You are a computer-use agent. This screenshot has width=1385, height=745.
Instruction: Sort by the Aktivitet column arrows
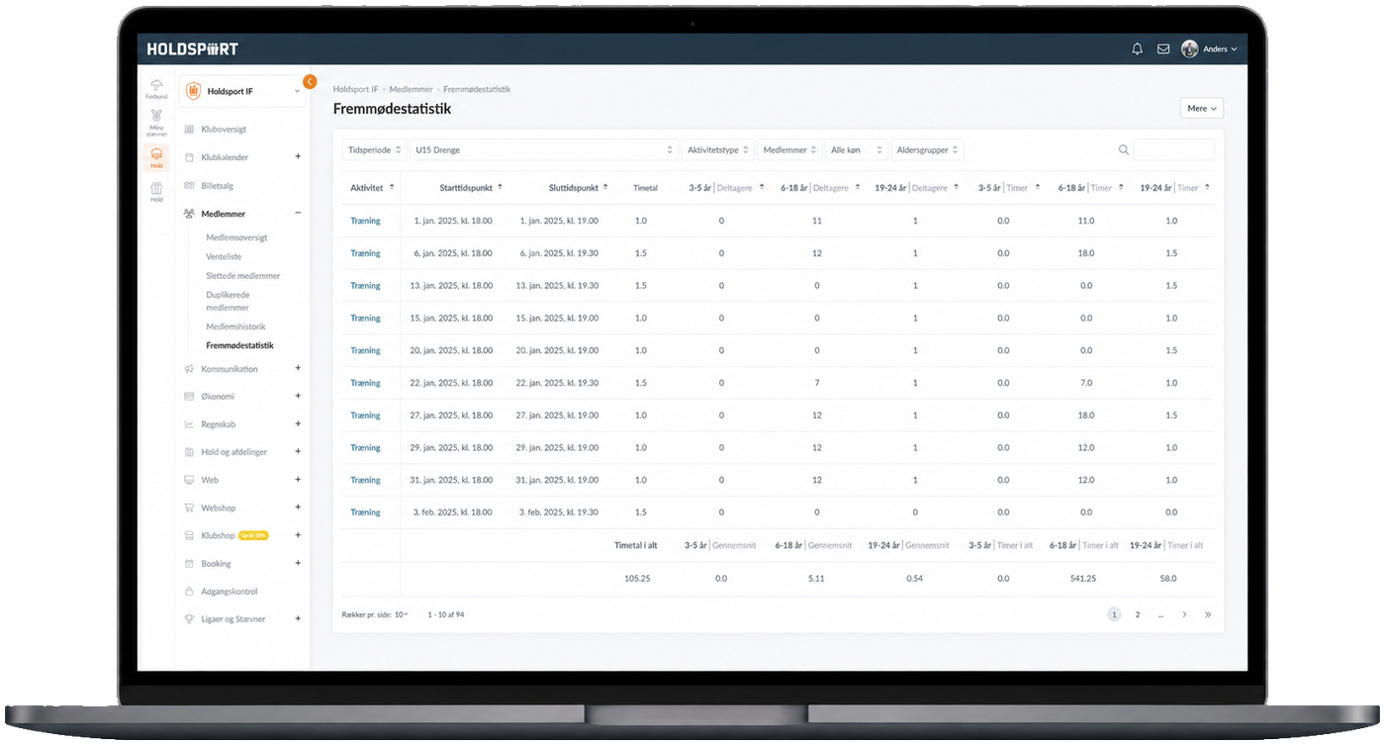coord(392,187)
